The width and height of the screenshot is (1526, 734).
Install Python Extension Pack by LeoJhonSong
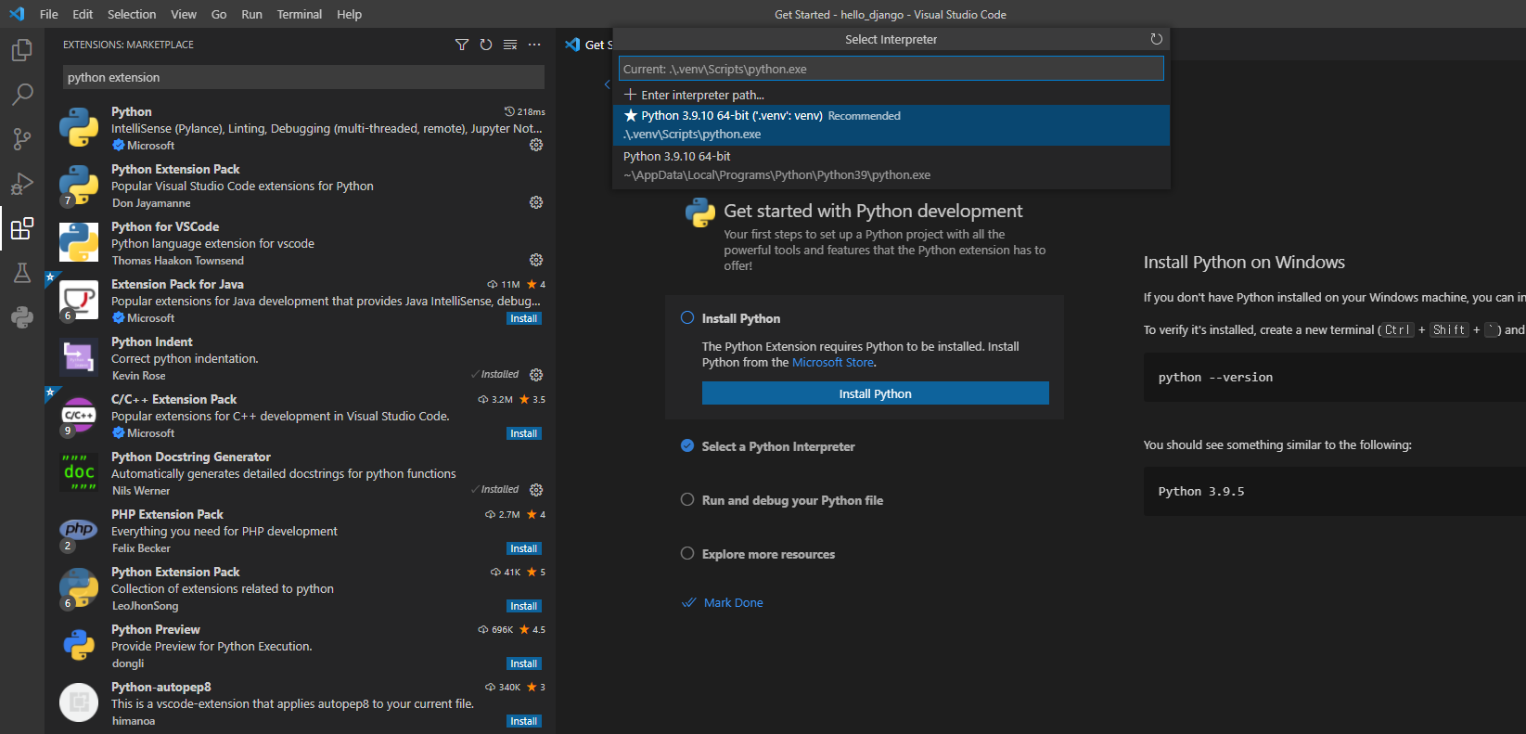pos(524,606)
